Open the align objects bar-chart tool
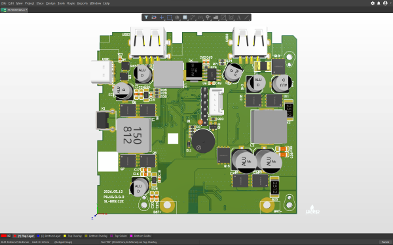This screenshot has width=393, height=245. (178, 17)
